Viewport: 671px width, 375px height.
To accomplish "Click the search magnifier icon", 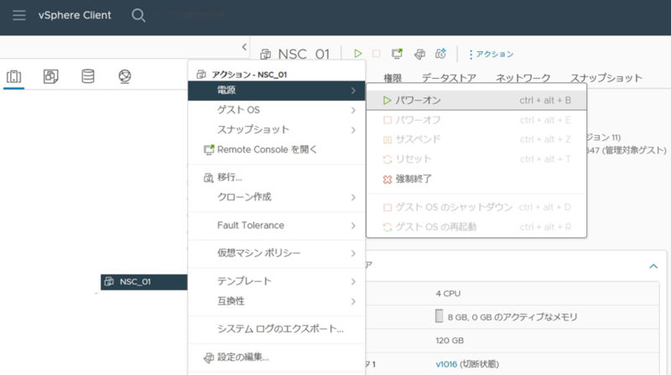I will [138, 15].
